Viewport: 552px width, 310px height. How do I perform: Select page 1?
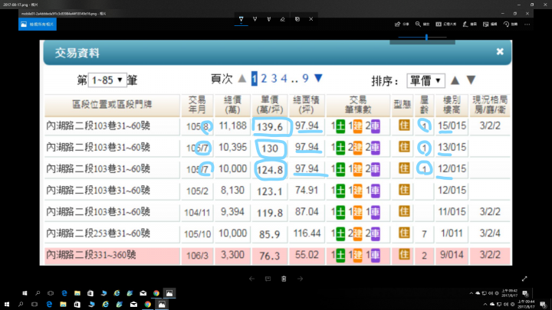[x=255, y=78]
